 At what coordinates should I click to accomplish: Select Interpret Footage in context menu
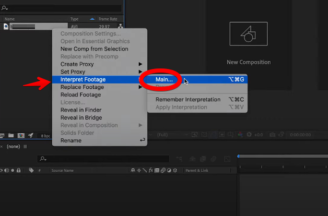point(100,80)
